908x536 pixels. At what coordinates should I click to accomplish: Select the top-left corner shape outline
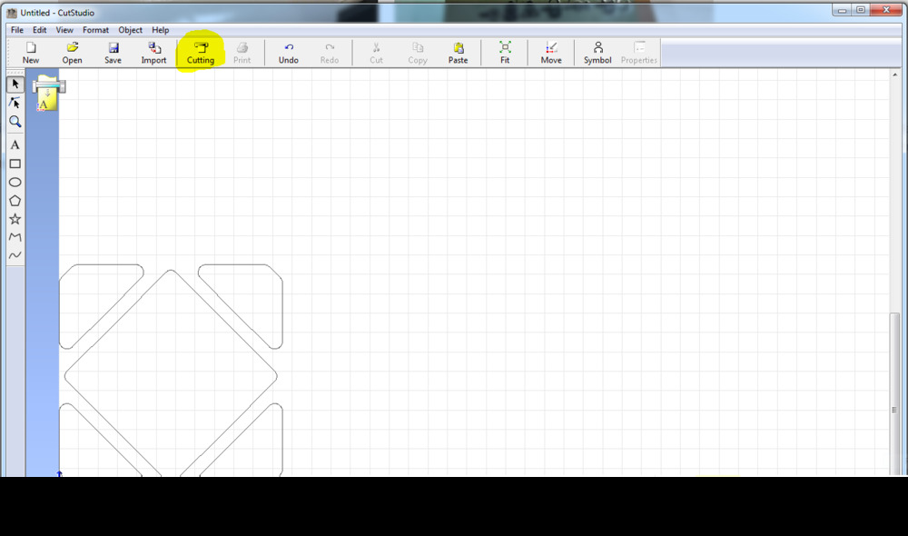(102, 306)
